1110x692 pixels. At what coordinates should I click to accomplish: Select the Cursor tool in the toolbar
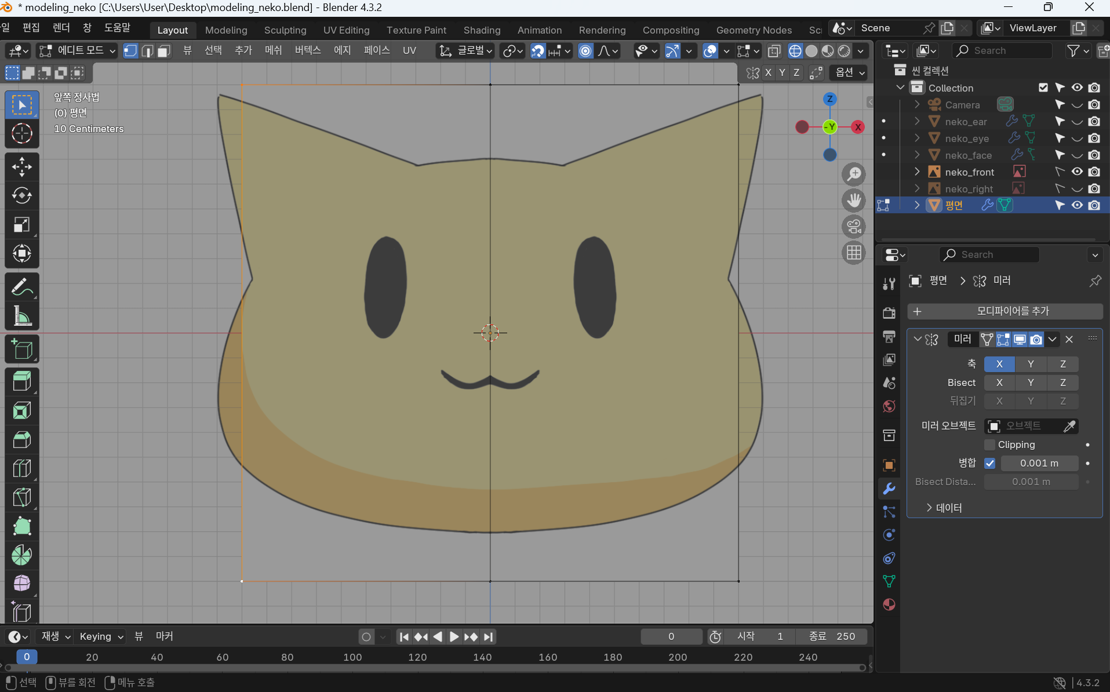(x=22, y=134)
